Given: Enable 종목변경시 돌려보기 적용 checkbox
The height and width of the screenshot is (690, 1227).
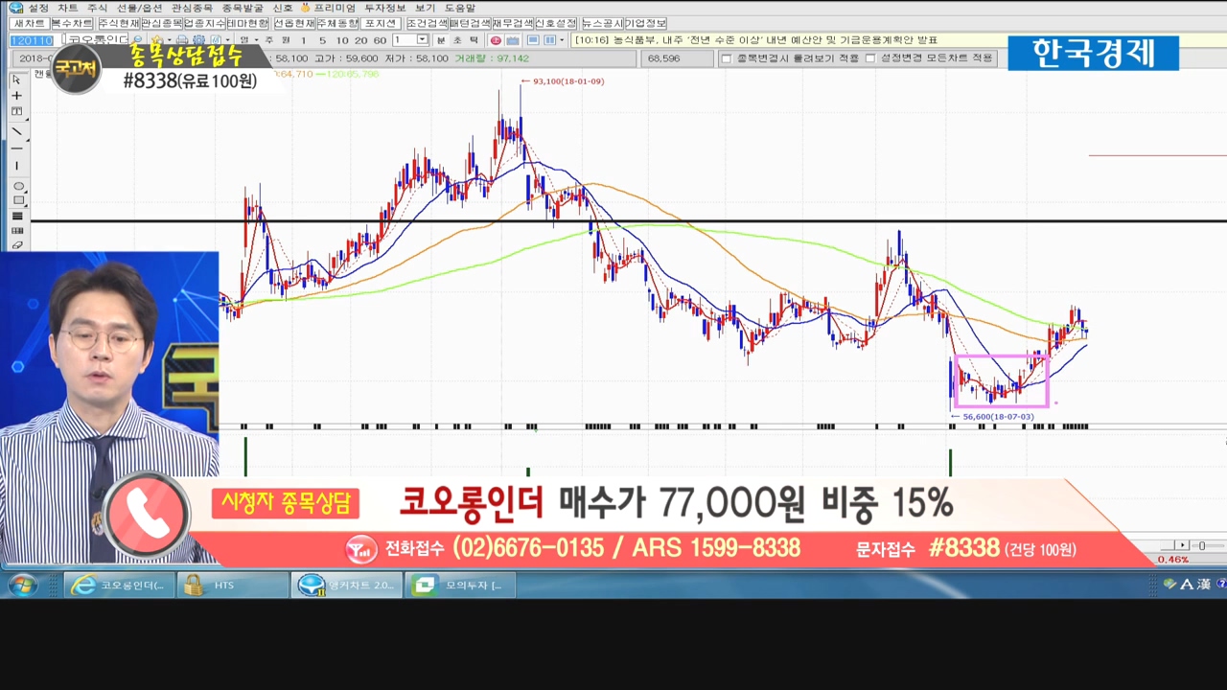Looking at the screenshot, I should click(727, 58).
